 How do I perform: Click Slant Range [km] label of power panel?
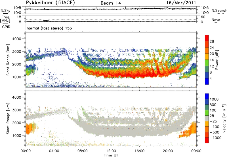pos(8,60)
